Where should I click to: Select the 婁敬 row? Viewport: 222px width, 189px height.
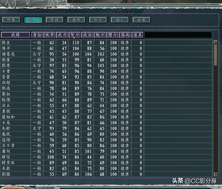pyautogui.click(x=106, y=111)
